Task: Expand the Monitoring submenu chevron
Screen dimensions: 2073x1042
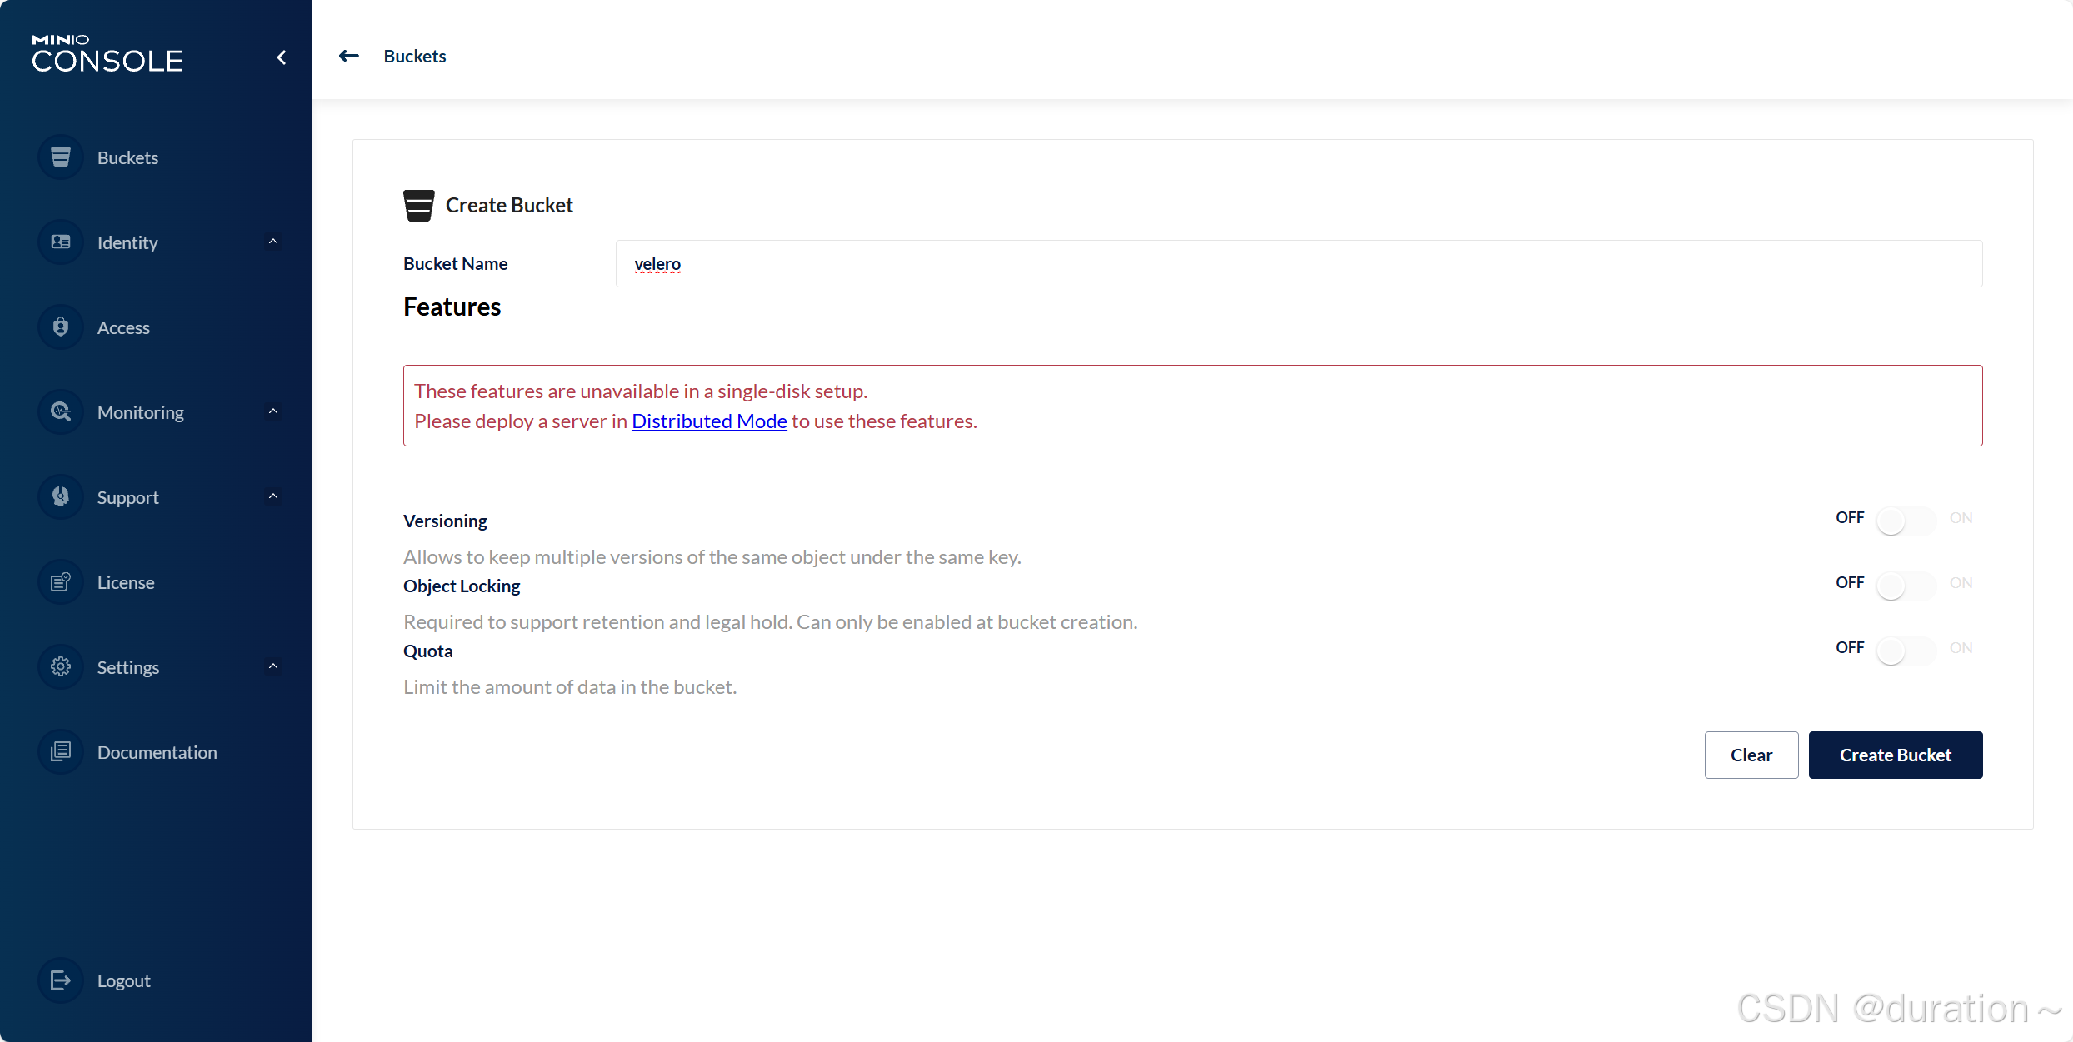Action: (272, 411)
